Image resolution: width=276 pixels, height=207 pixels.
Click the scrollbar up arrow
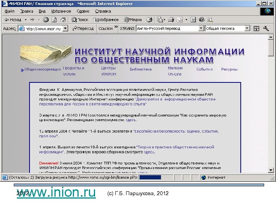tap(271, 37)
